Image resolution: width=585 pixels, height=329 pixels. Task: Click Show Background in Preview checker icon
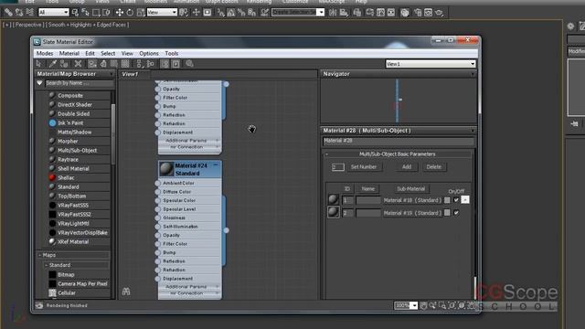click(125, 64)
